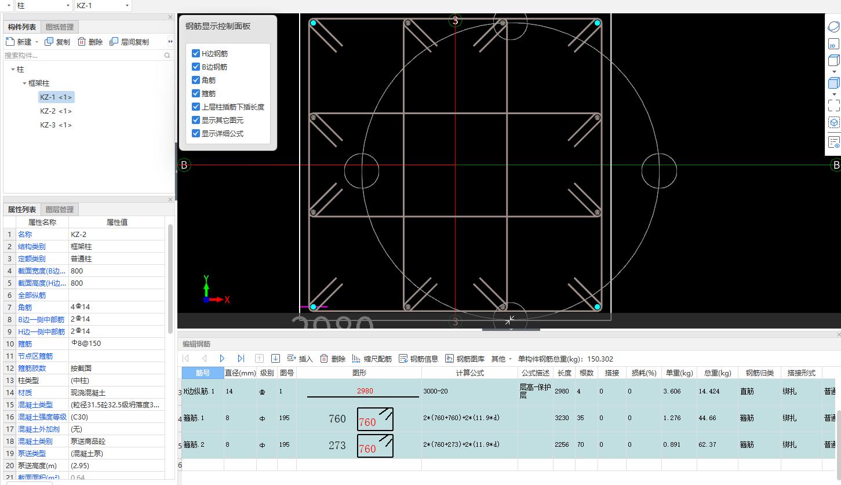Go to first rebar record arrow
Screen dimensions: 841x485
(x=186, y=359)
